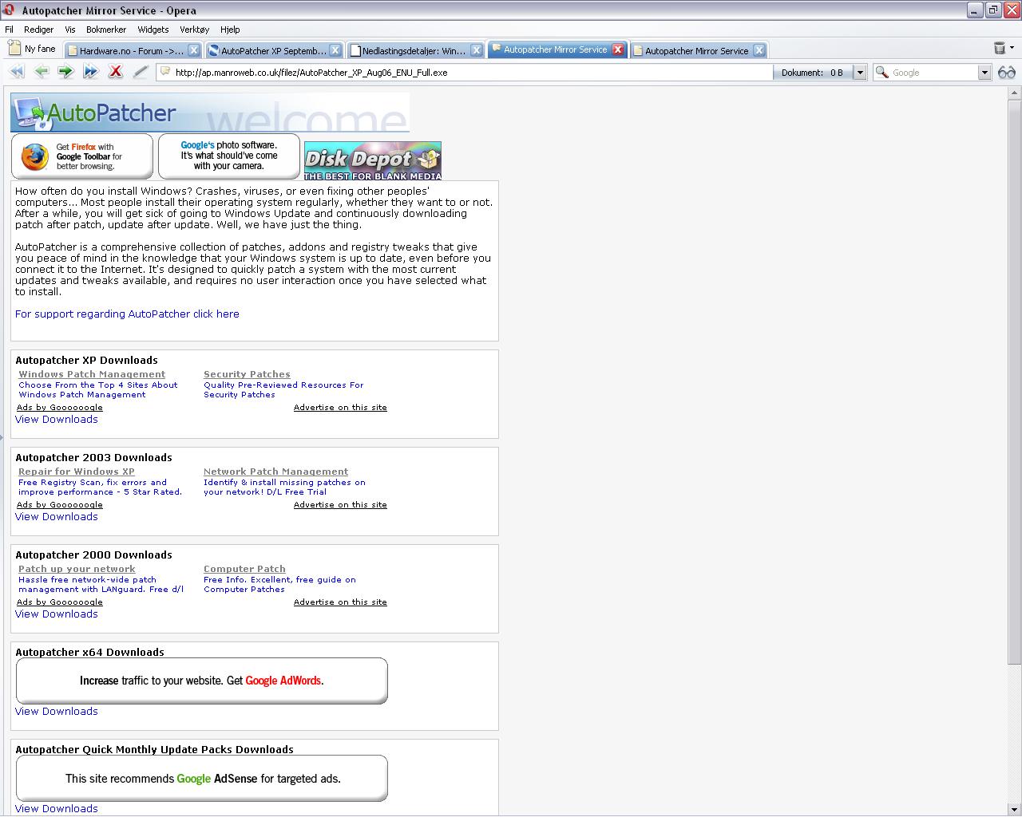Click the page icon on the Hardware.no tab
Image resolution: width=1022 pixels, height=817 pixels.
pyautogui.click(x=73, y=50)
